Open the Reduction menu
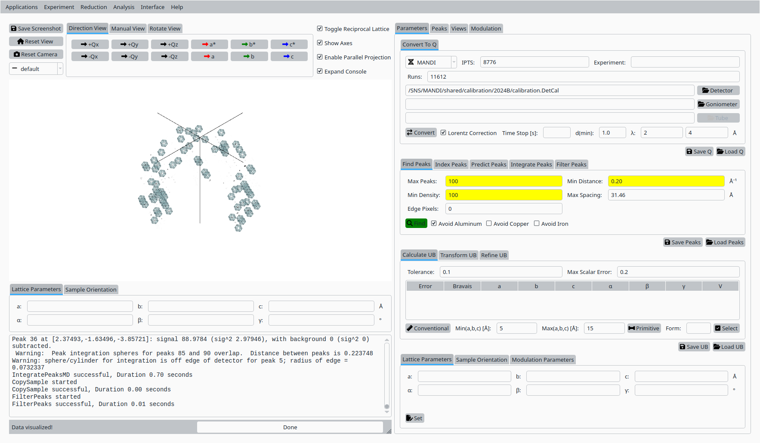Screen dimensions: 760x443 (93, 7)
